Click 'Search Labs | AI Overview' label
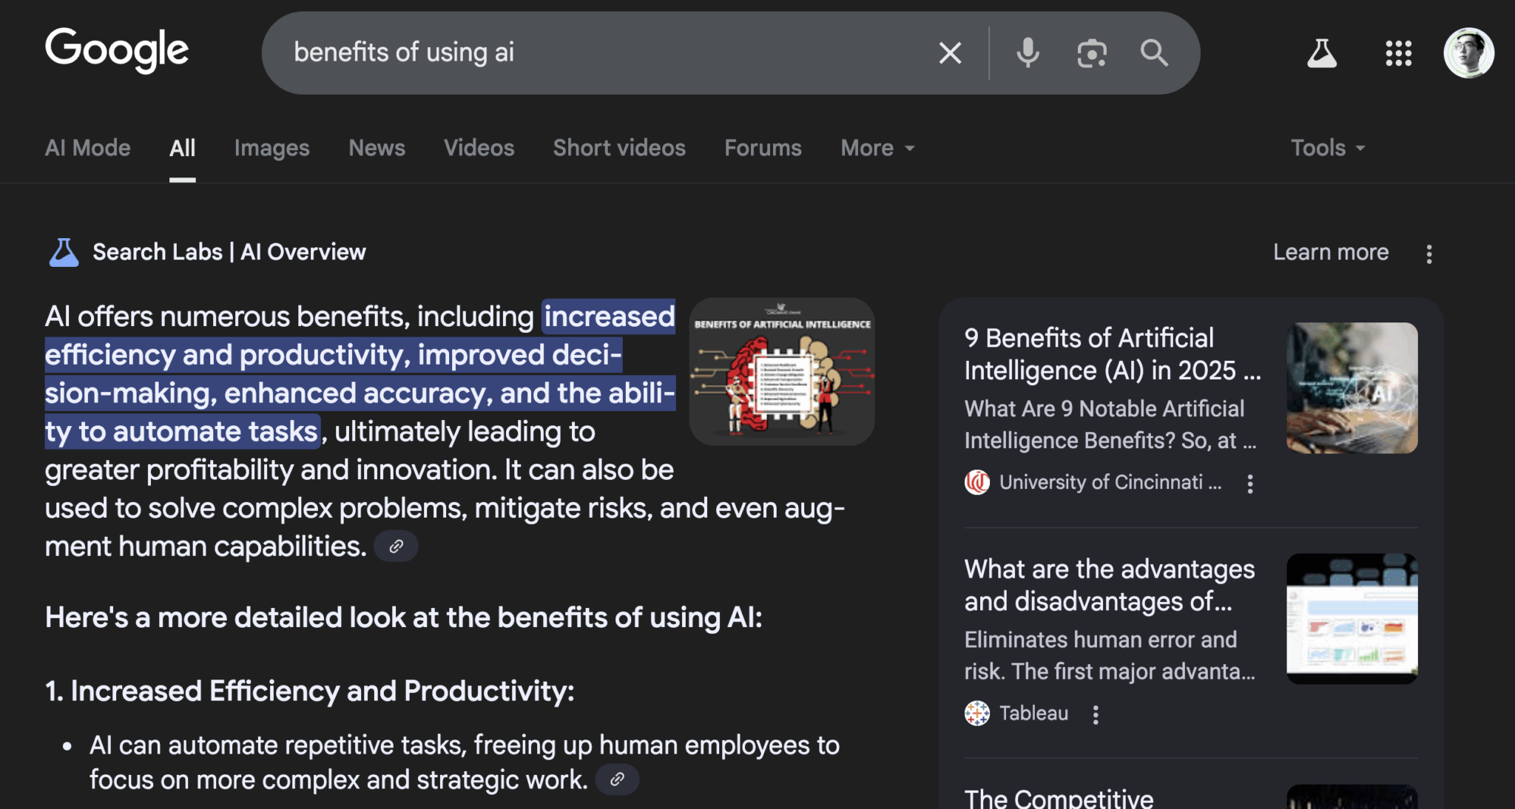 229,252
